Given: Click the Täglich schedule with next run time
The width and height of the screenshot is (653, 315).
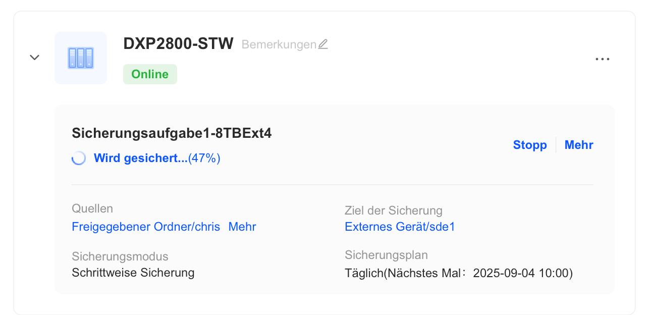Looking at the screenshot, I should [x=459, y=274].
